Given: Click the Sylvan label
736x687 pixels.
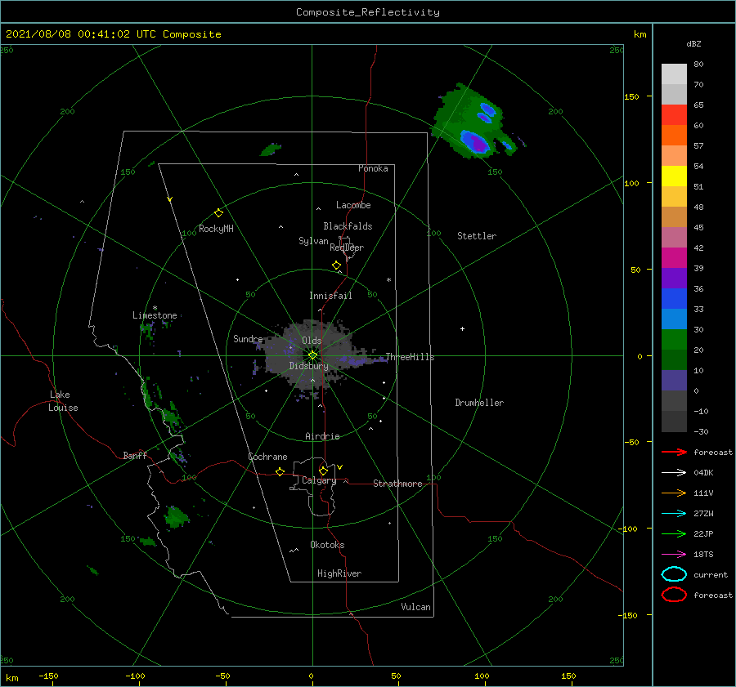Looking at the screenshot, I should coord(313,241).
